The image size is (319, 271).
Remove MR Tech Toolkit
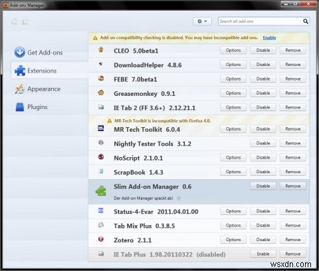click(292, 129)
